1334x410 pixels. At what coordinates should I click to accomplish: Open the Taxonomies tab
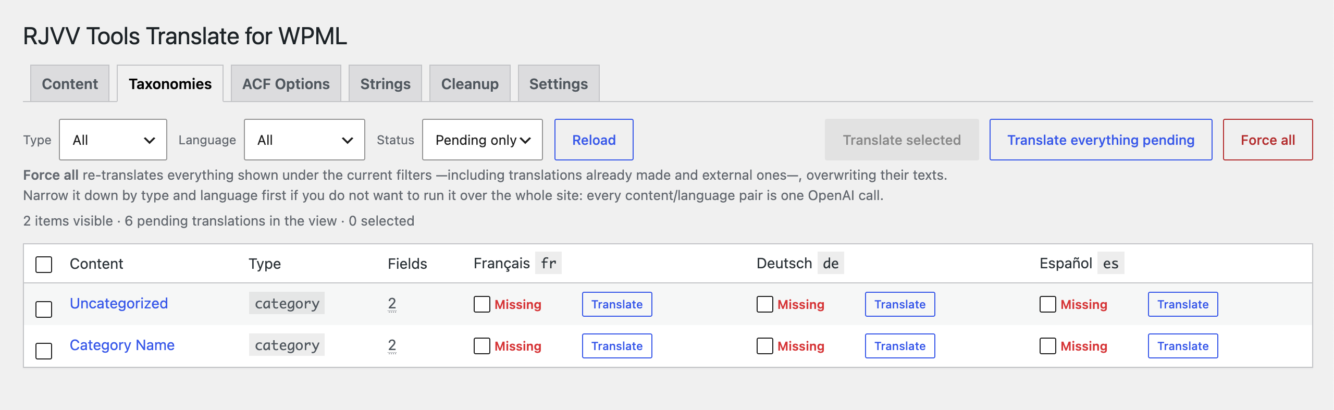click(170, 83)
